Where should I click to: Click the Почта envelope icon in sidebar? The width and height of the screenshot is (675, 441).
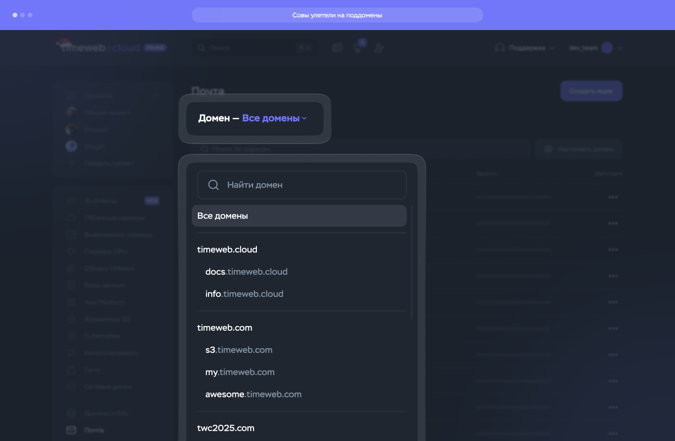coord(71,430)
